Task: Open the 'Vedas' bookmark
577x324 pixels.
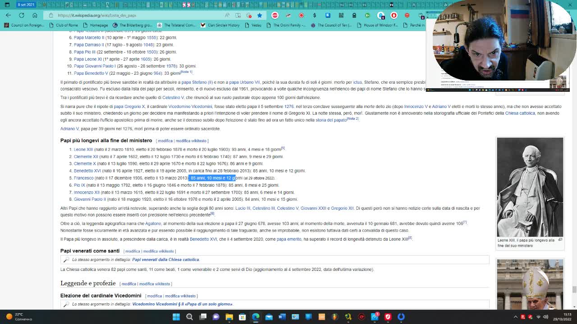Action: click(253, 25)
